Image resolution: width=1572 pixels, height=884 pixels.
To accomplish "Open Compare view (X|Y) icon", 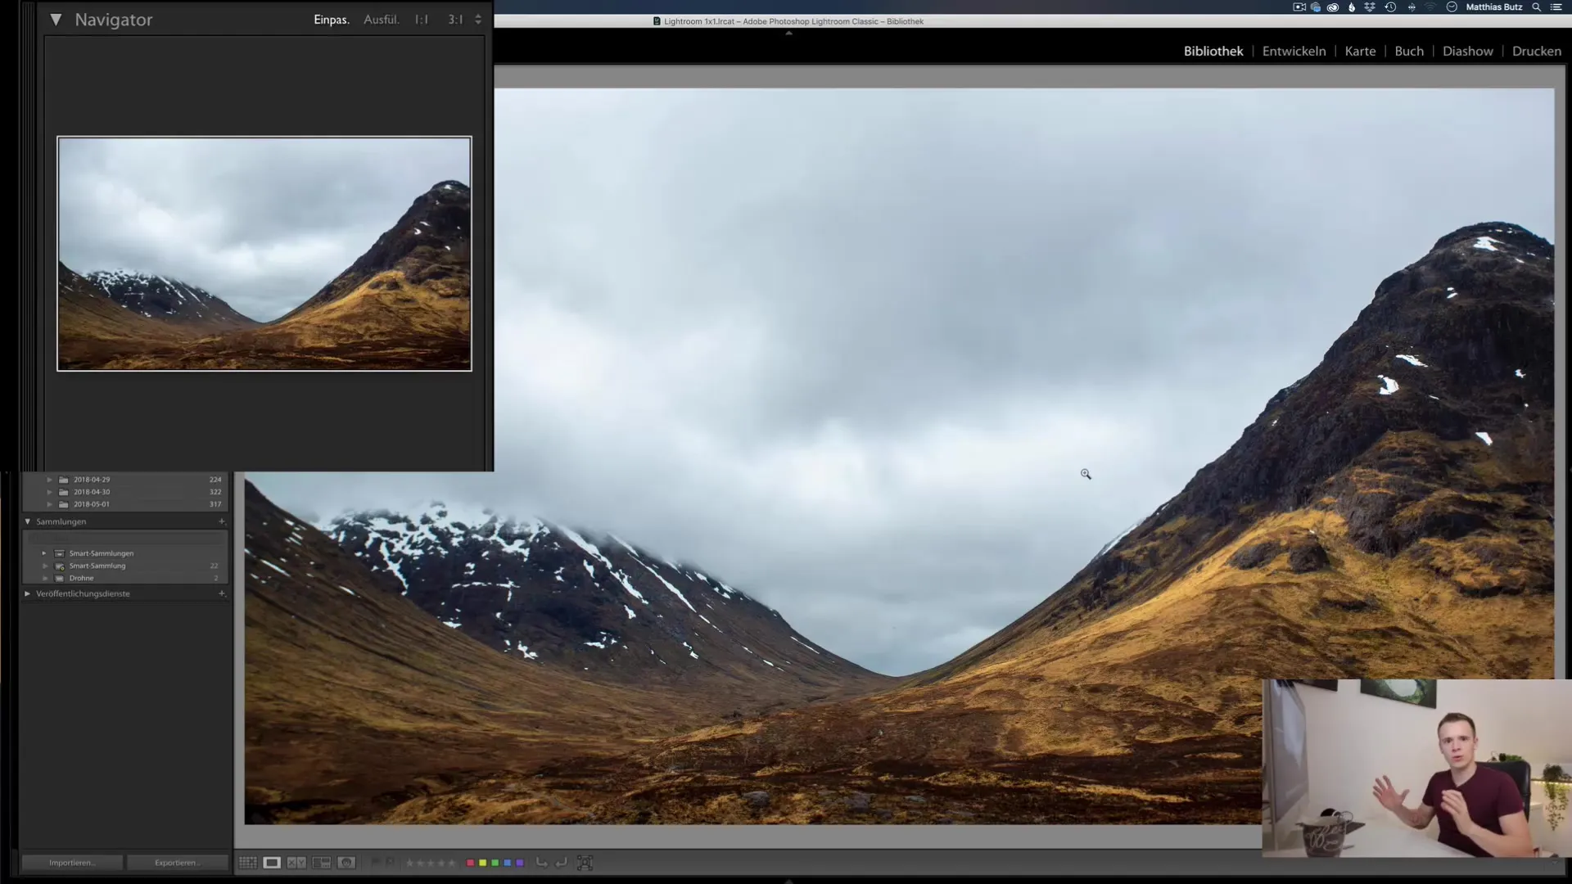I will point(296,863).
